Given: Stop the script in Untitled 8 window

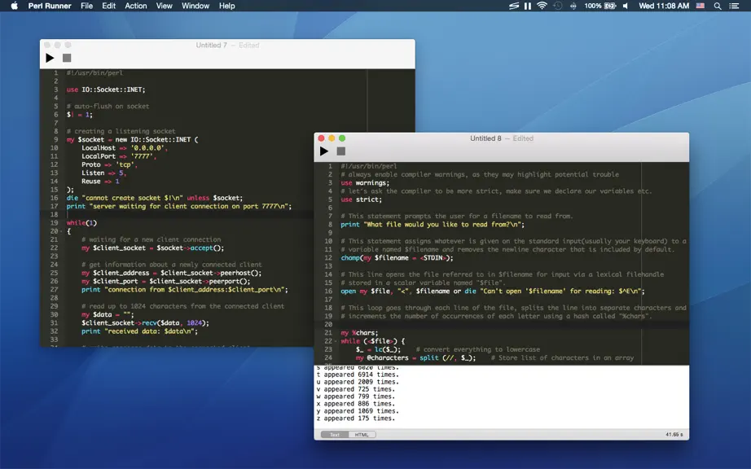Looking at the screenshot, I should (x=341, y=151).
